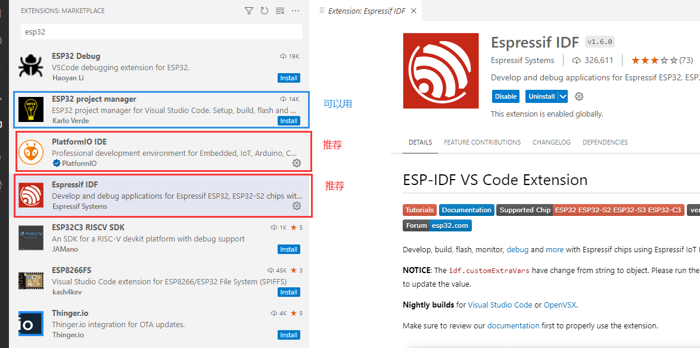Open the documentation link in last paragraph

click(x=513, y=325)
